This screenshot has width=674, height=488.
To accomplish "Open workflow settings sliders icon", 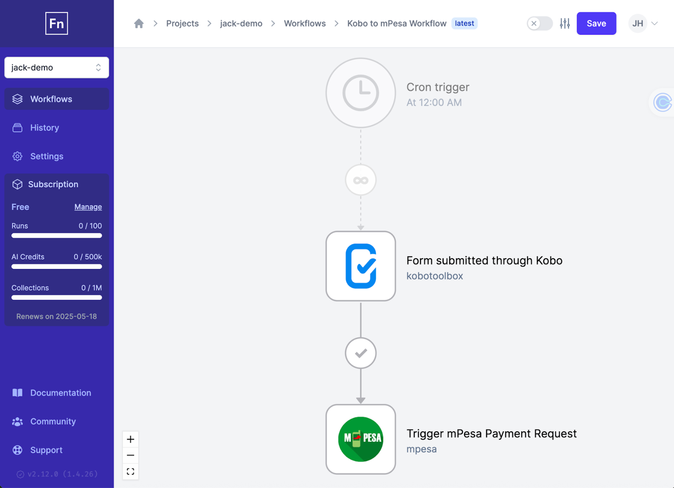I will tap(565, 23).
